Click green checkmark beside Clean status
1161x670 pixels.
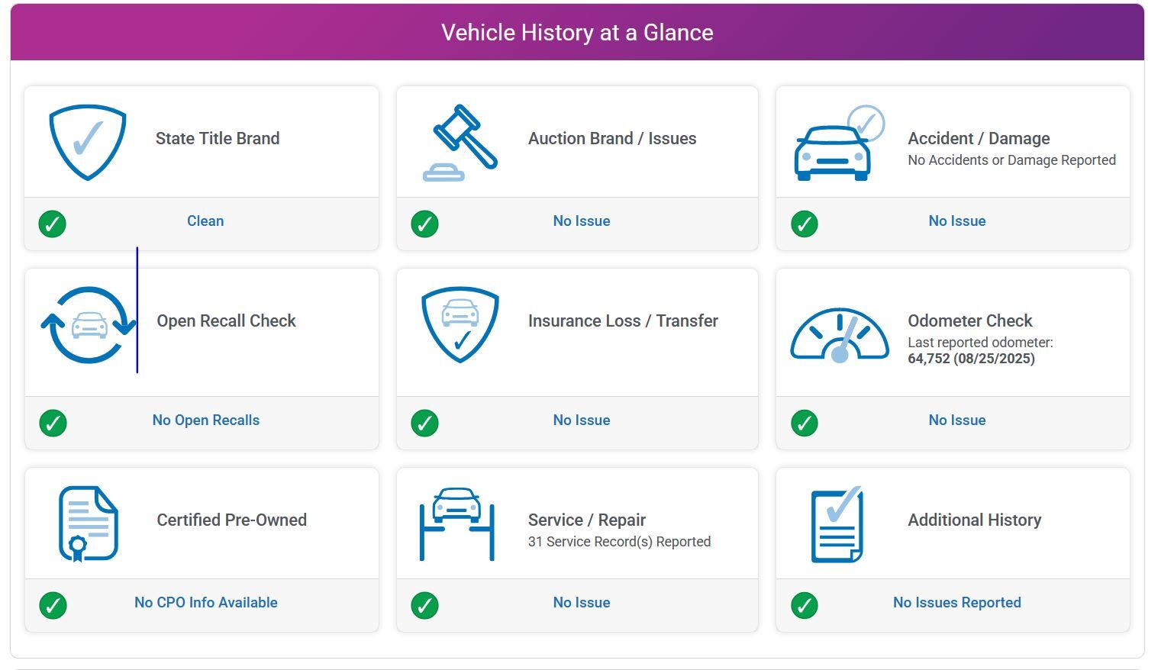coord(52,224)
